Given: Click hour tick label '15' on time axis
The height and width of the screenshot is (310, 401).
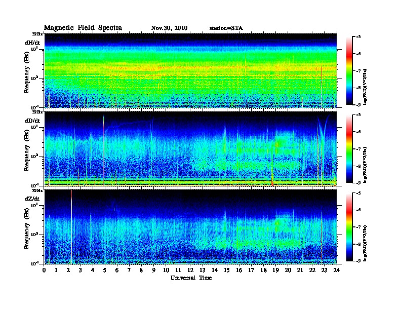Looking at the screenshot, I should pos(227,270).
